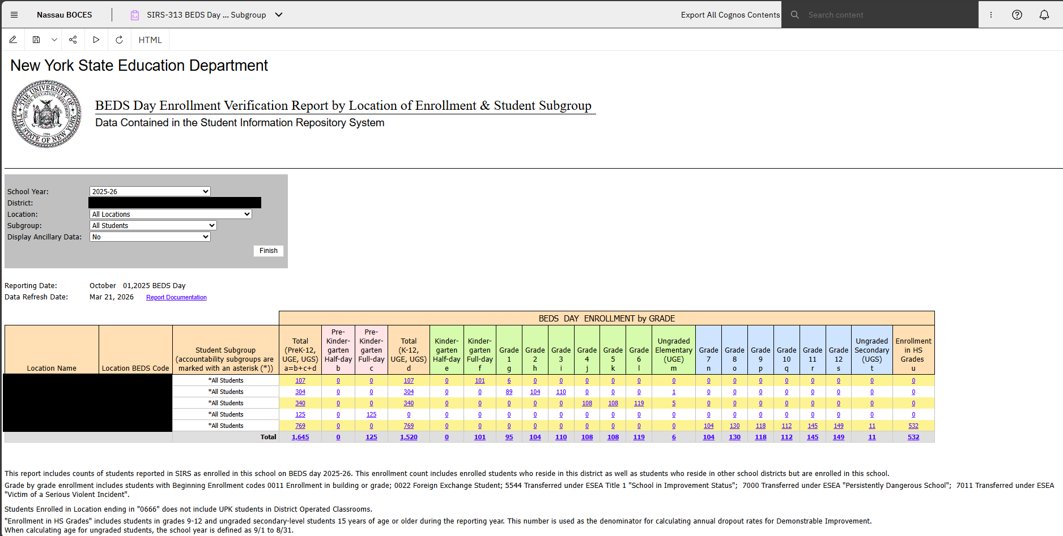Click Export All Cognos Contents
Screen dimensions: 1063x536
730,15
